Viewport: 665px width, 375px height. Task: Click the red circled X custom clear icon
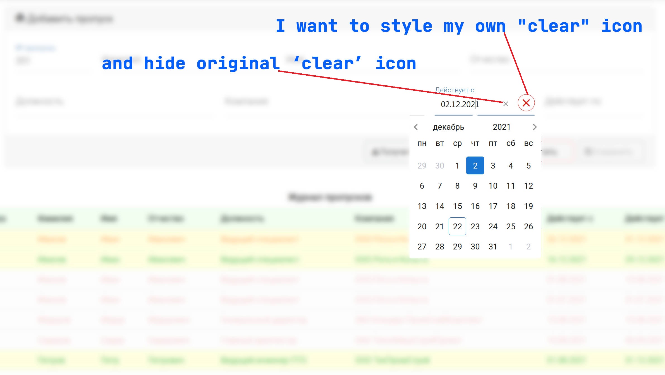point(526,103)
